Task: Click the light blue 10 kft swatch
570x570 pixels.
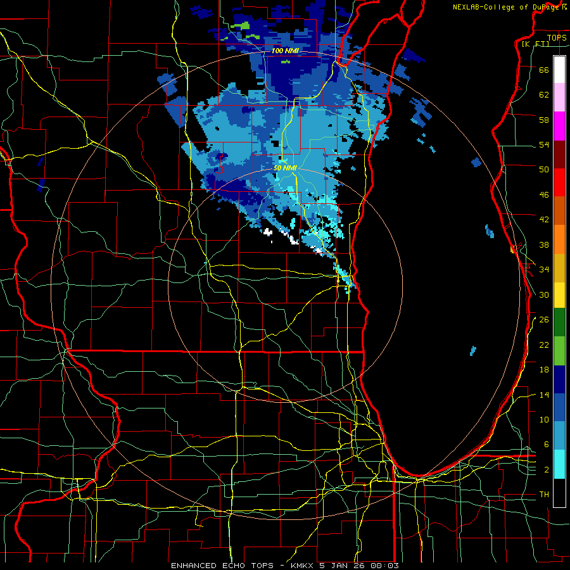Action: coord(559,436)
